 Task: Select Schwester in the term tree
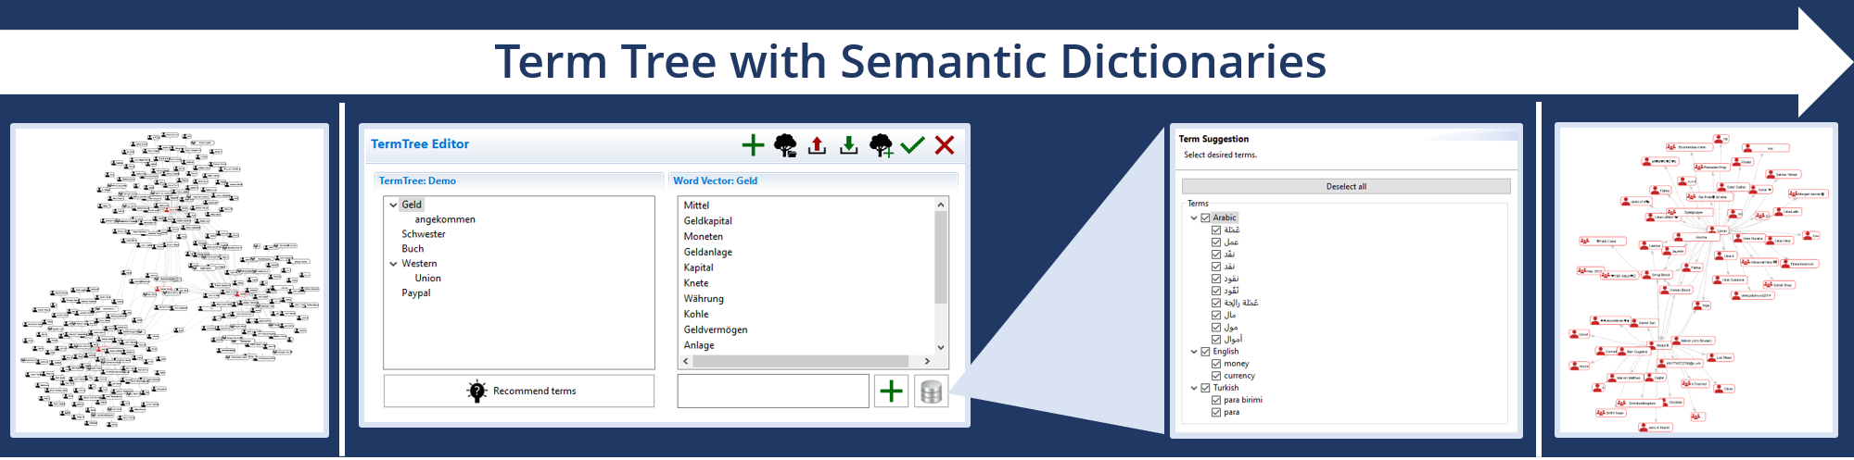point(424,234)
